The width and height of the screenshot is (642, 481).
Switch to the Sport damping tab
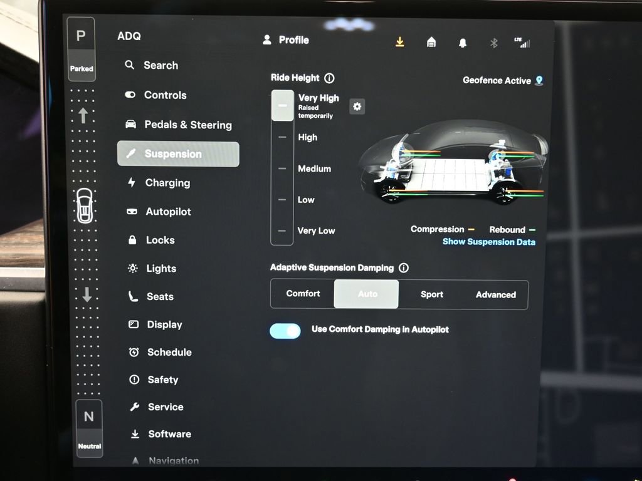pyautogui.click(x=431, y=294)
